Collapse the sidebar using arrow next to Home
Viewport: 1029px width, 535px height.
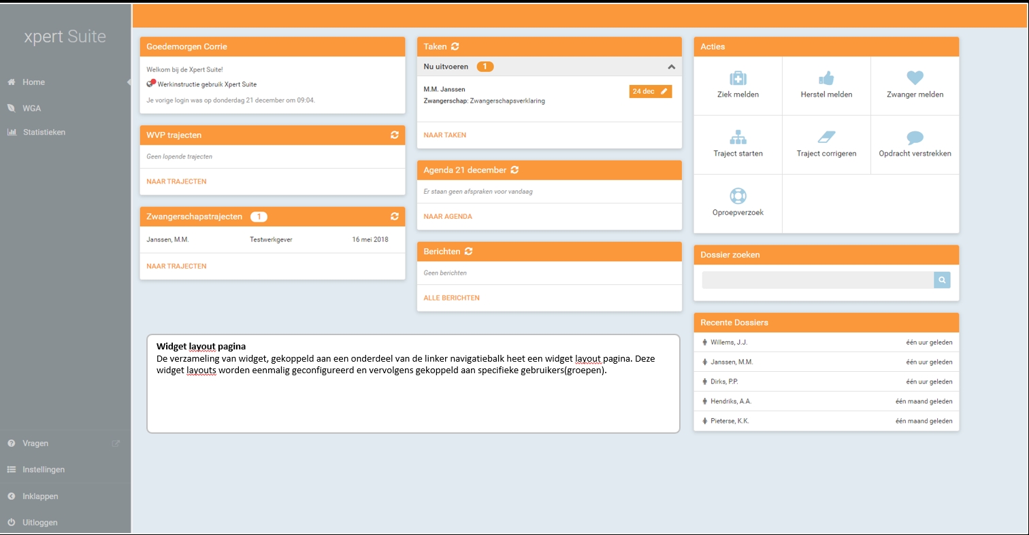(x=128, y=82)
